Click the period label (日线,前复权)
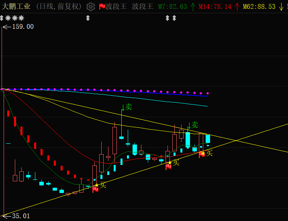The image size is (288, 221). pyautogui.click(x=59, y=6)
